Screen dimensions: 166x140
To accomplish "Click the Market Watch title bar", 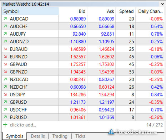I will [80, 4].
